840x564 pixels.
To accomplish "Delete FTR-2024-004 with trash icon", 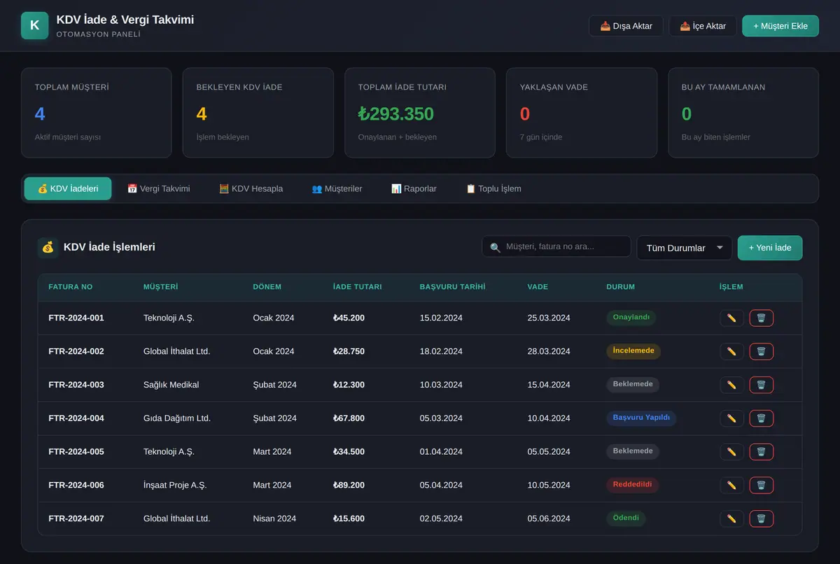I will point(761,418).
